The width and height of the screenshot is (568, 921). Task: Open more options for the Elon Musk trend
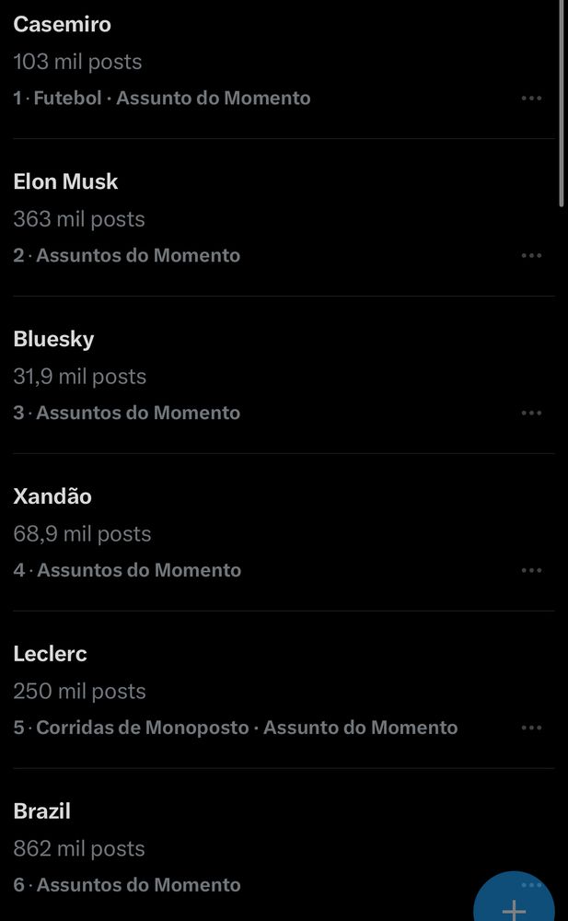tap(532, 255)
